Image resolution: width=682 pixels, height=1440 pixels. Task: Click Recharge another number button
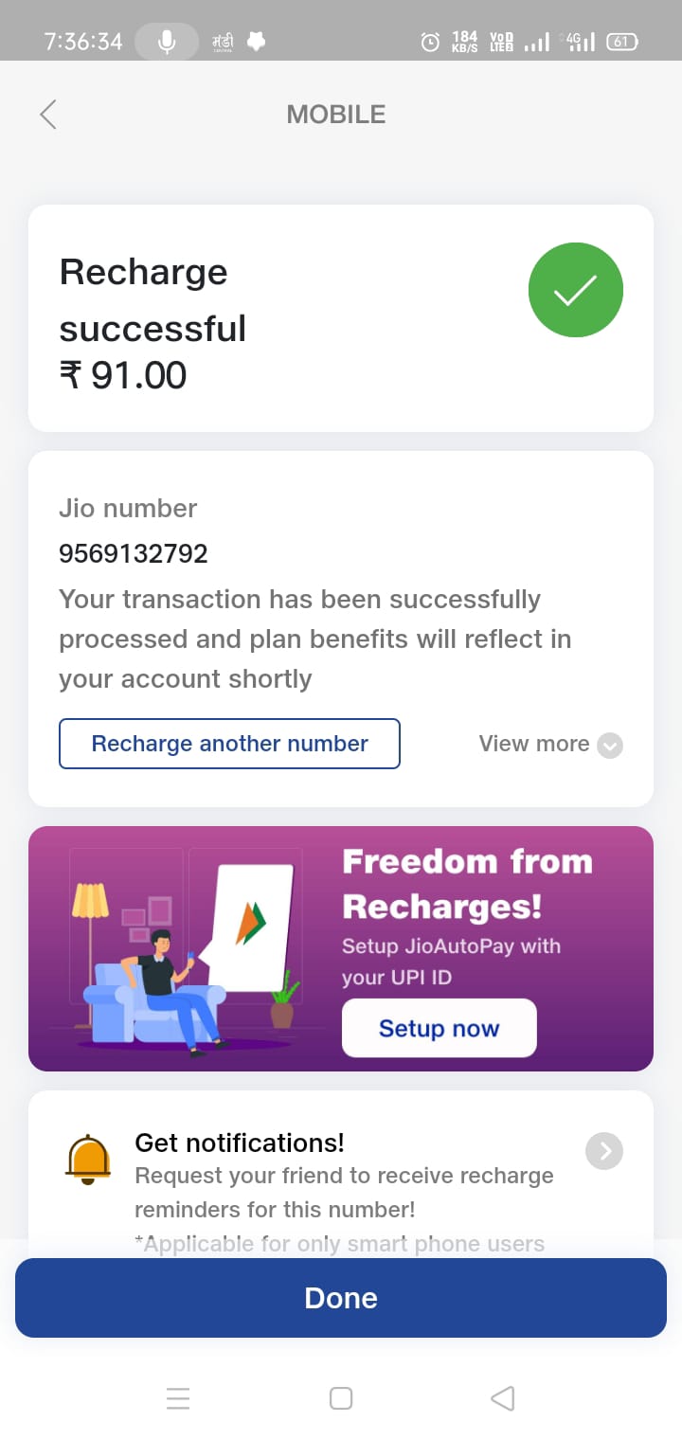229,744
